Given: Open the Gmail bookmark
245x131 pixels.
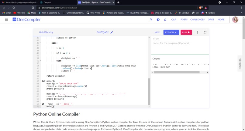Looking at the screenshot, I should coord(7,13).
